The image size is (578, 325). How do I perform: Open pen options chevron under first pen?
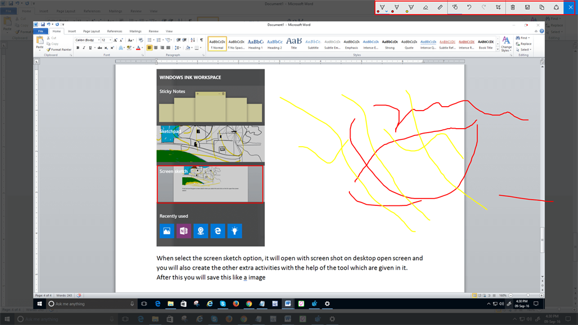pos(386,11)
